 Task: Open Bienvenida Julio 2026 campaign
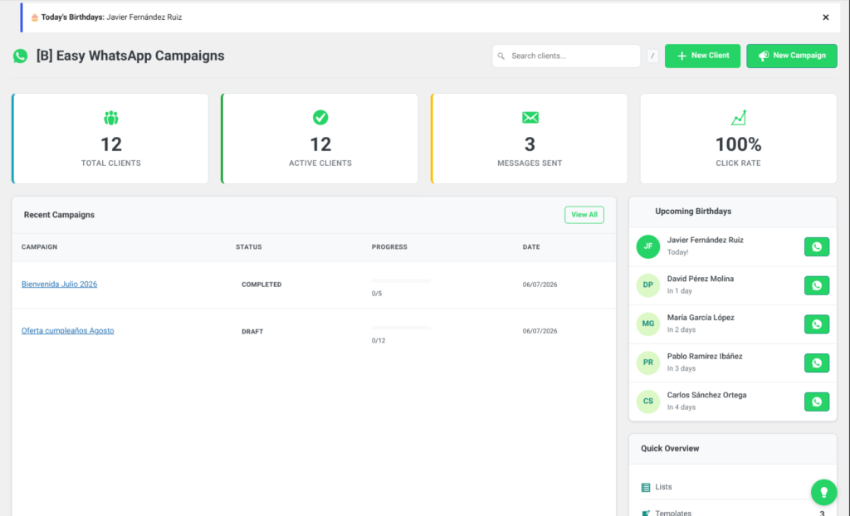[x=59, y=284]
